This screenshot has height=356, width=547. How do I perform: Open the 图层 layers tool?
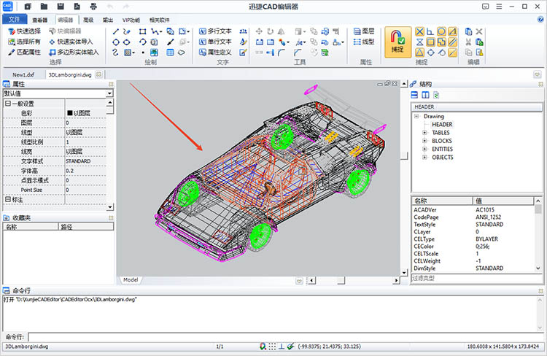coord(362,32)
